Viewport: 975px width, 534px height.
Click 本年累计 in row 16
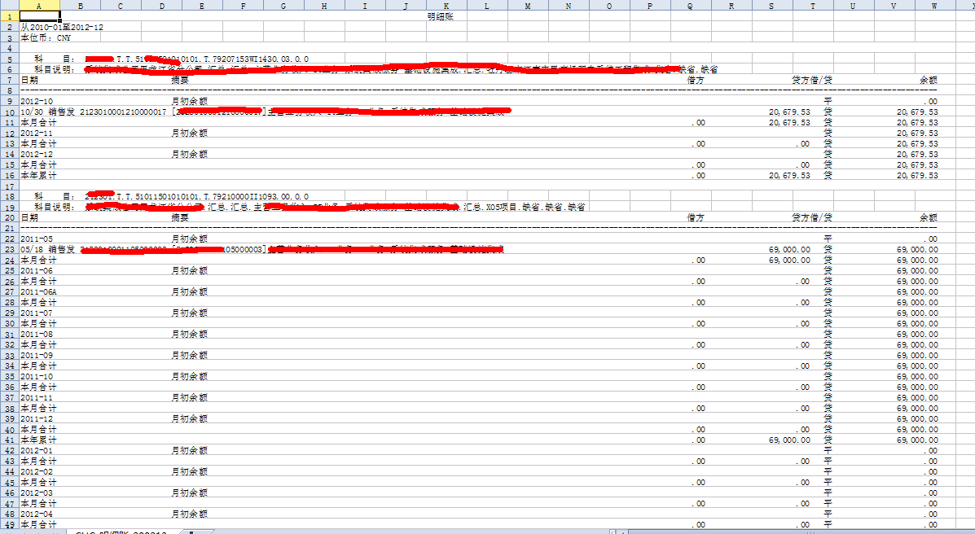[x=38, y=175]
